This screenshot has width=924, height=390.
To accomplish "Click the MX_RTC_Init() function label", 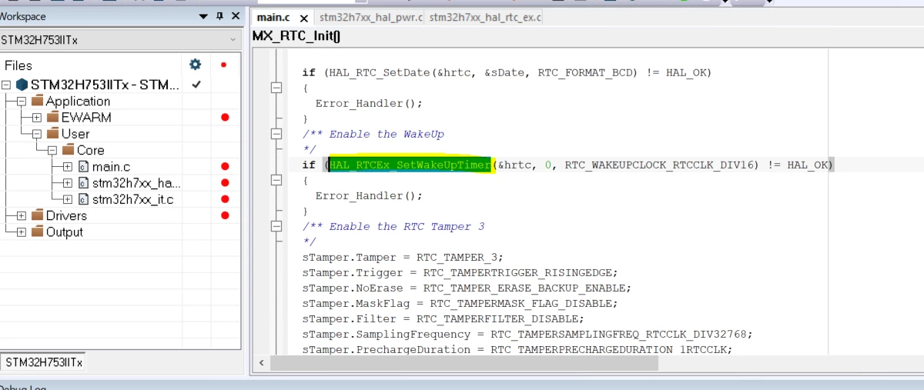I will [x=296, y=36].
